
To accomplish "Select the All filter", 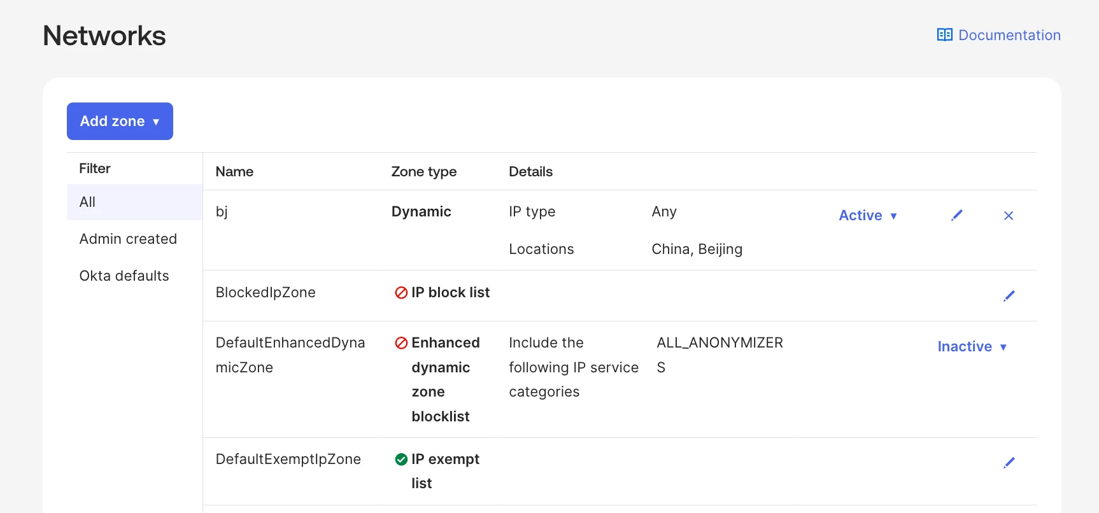I will click(134, 202).
